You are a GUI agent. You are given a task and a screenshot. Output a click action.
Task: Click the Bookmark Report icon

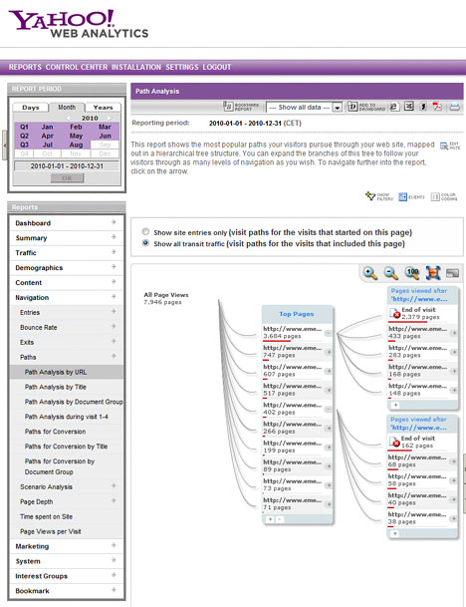tap(241, 107)
